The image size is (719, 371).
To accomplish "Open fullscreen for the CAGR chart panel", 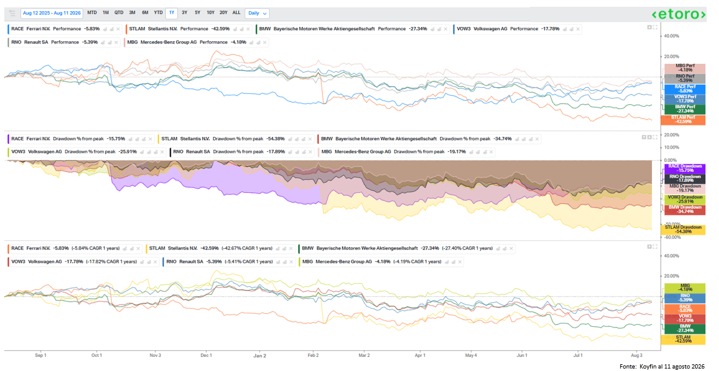I will [655, 247].
